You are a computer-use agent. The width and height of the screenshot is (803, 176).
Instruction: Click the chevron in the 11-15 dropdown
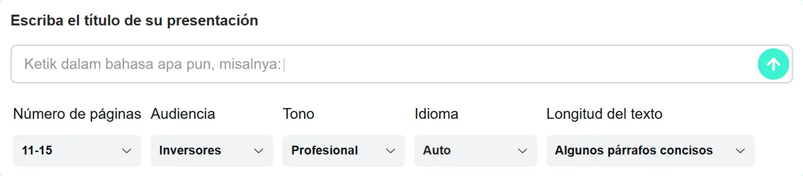tap(127, 151)
